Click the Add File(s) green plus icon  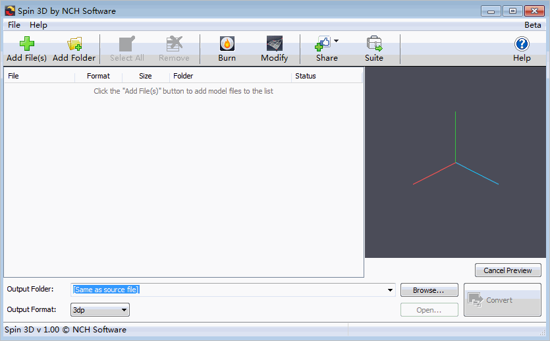point(26,44)
